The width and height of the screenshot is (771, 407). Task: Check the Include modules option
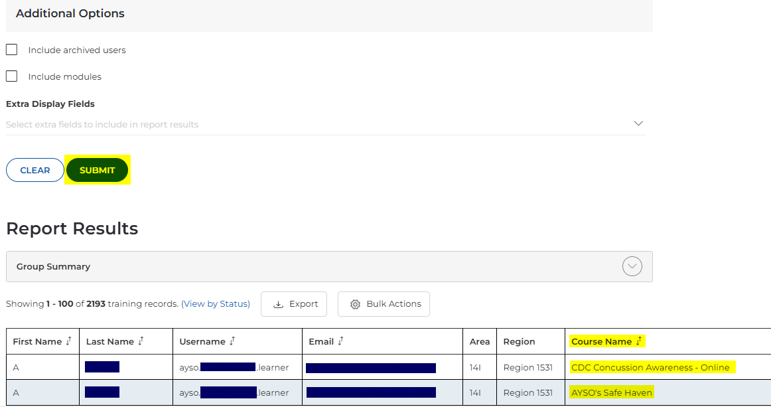point(11,76)
